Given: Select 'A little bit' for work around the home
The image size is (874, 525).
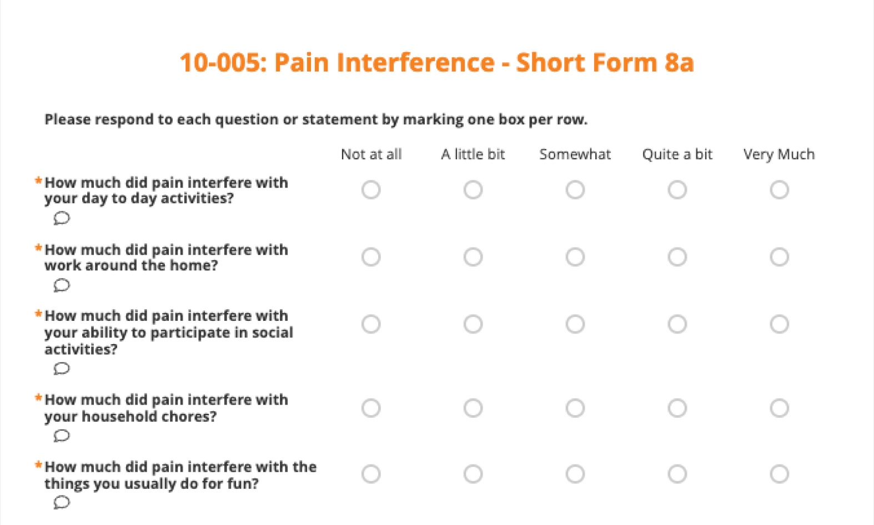Looking at the screenshot, I should 473,257.
